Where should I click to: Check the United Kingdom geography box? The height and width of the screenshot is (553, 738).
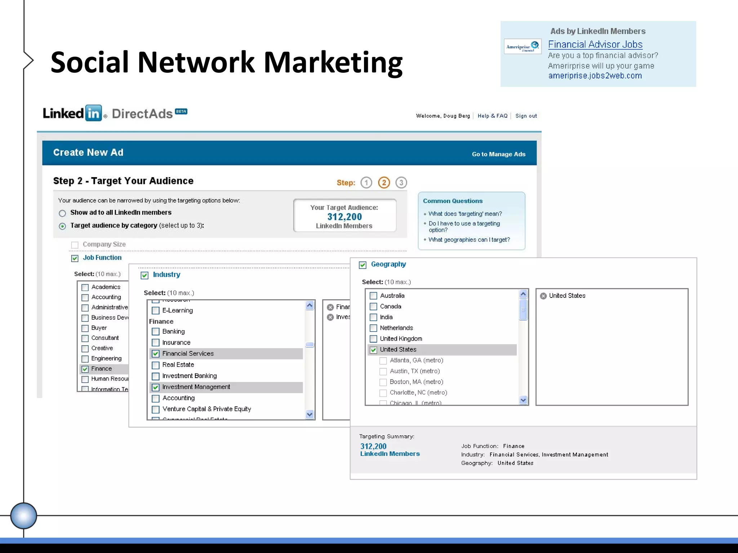[374, 339]
